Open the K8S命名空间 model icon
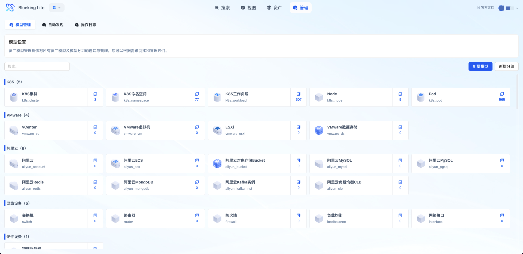The width and height of the screenshot is (523, 254). (115, 97)
